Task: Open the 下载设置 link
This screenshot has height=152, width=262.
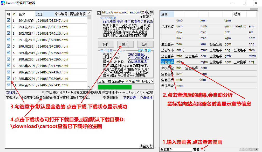Action: click(129, 98)
